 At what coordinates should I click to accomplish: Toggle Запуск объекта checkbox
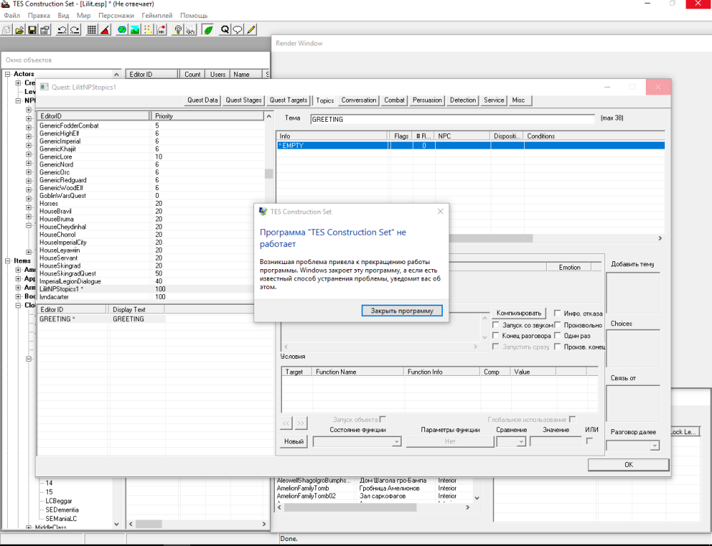[383, 419]
